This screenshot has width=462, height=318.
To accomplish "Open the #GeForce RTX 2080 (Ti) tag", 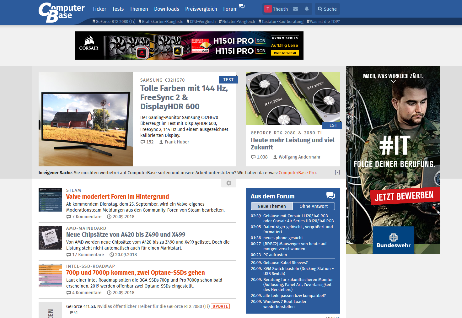I will click(x=114, y=21).
